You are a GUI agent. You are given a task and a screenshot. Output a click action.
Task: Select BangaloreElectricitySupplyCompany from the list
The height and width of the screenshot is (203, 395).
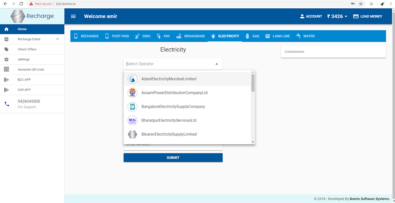(187, 107)
